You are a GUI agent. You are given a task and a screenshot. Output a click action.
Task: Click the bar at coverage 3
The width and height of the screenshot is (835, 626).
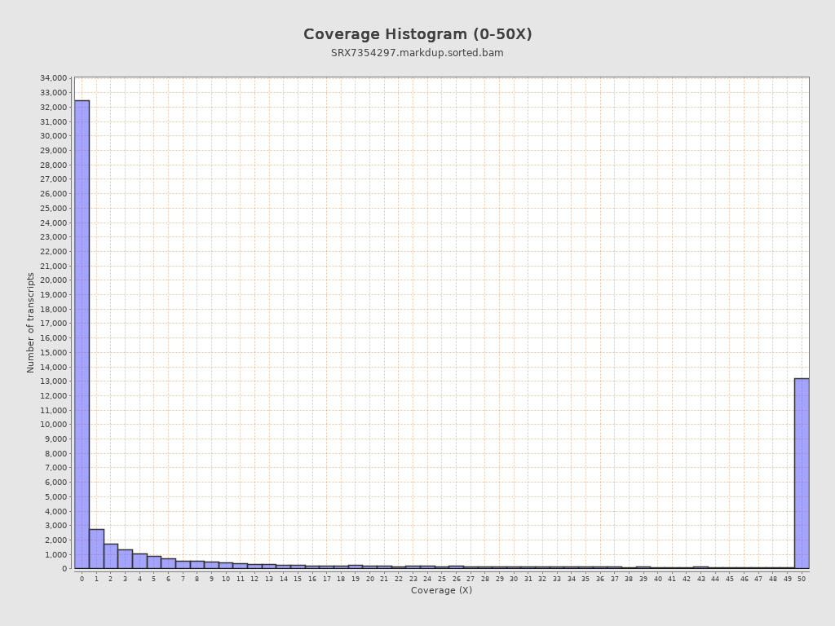pos(125,559)
